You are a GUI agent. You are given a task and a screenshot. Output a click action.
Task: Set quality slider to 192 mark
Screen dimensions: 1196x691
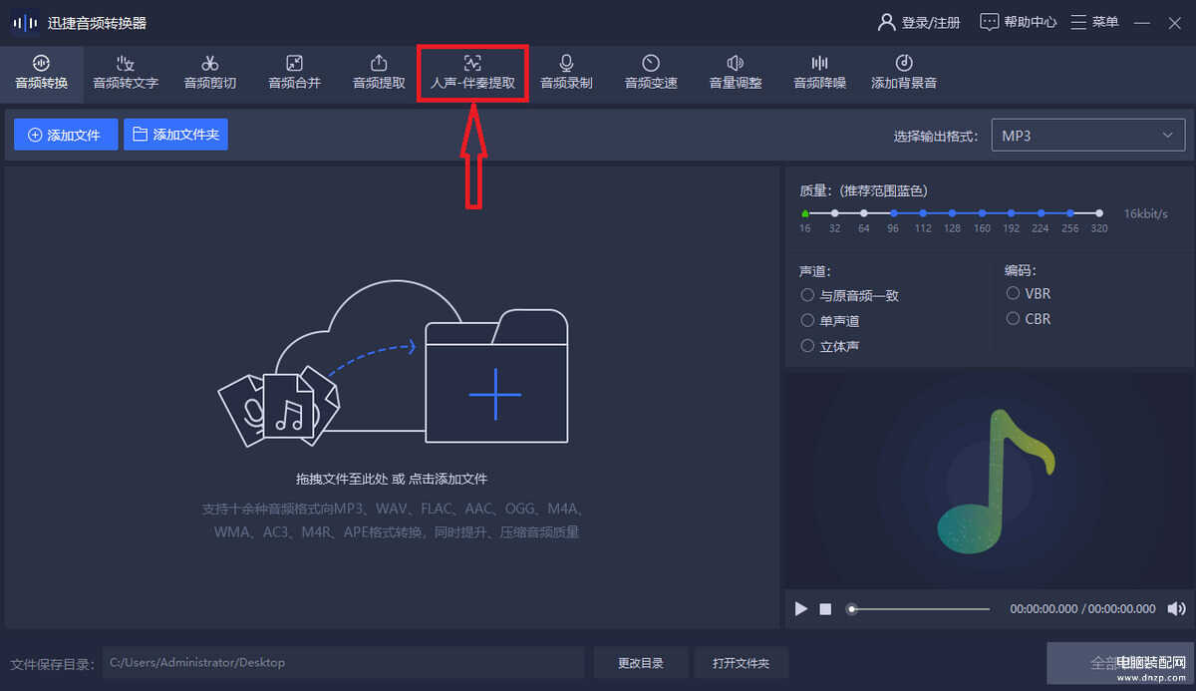pos(1011,212)
